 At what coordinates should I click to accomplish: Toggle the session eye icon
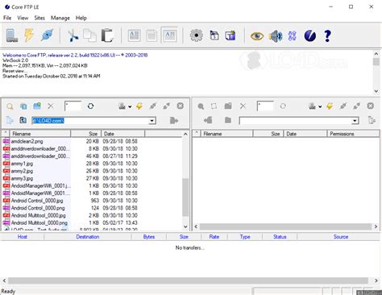point(257,35)
